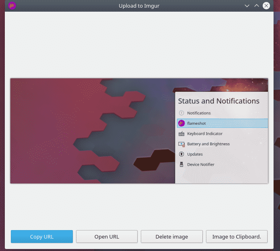
Task: Click the Flameshot icon in title bar
Action: click(x=12, y=6)
